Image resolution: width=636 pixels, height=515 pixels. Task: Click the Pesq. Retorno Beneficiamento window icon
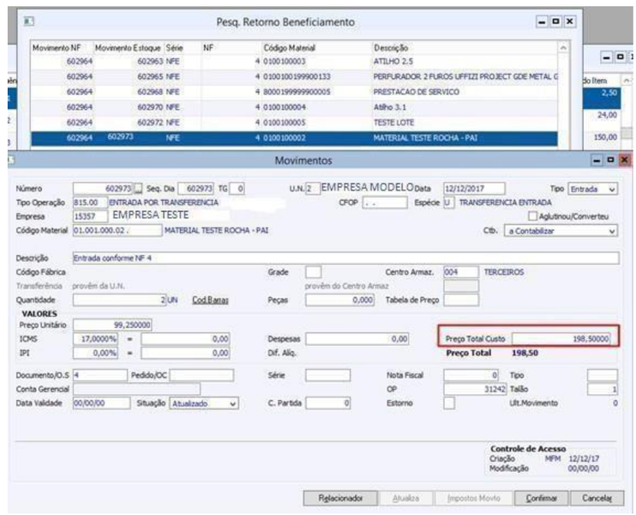coord(29,21)
